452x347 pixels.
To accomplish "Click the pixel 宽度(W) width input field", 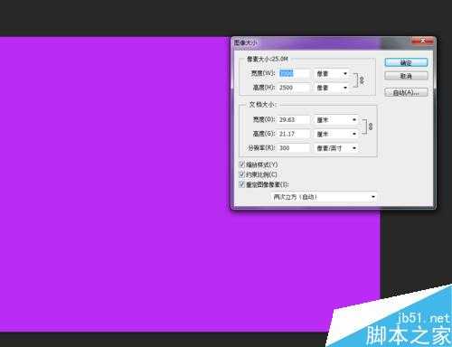I will click(x=295, y=73).
